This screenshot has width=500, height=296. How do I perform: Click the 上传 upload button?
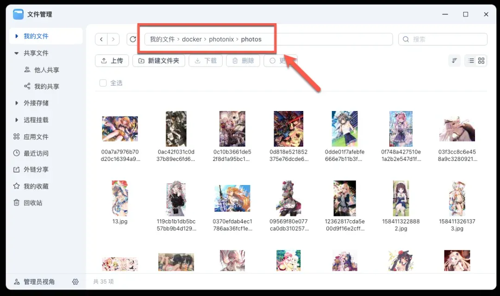pos(112,61)
